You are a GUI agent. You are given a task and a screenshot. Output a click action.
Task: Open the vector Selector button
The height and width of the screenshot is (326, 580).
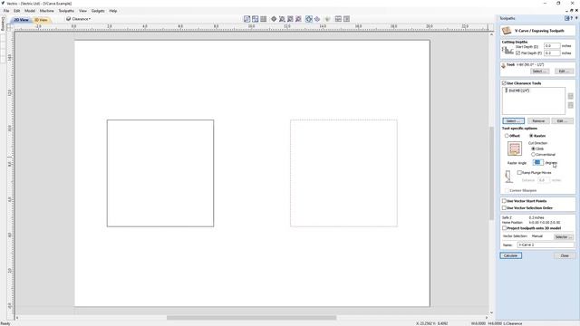563,236
